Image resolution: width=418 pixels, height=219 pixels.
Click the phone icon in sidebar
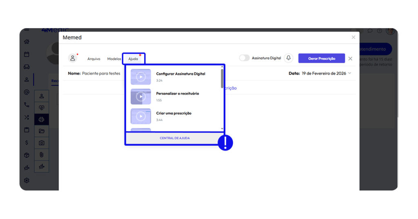pos(27,105)
